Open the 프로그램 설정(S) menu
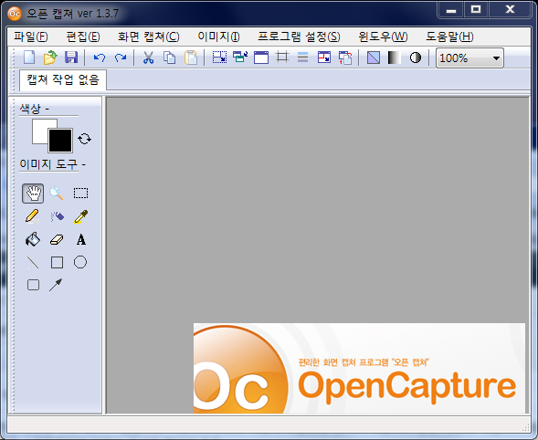 click(x=299, y=37)
